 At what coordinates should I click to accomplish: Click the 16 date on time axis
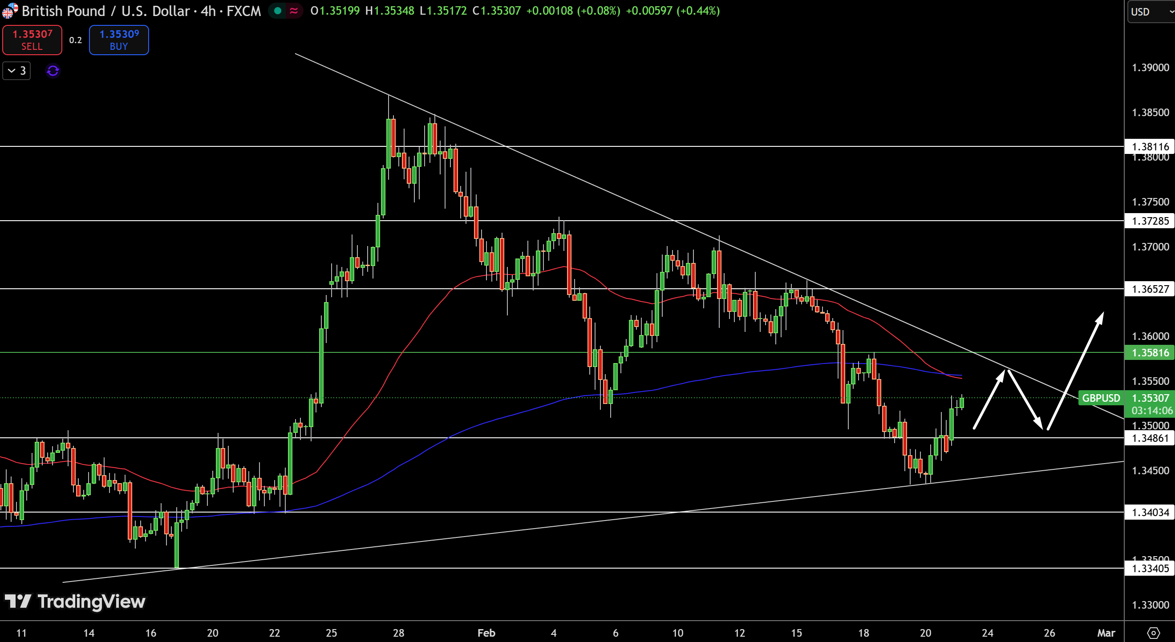150,633
